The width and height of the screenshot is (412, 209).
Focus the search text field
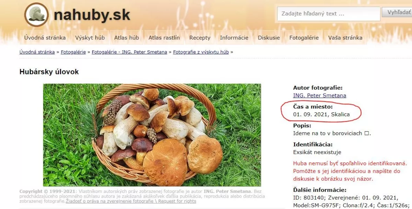[329, 14]
